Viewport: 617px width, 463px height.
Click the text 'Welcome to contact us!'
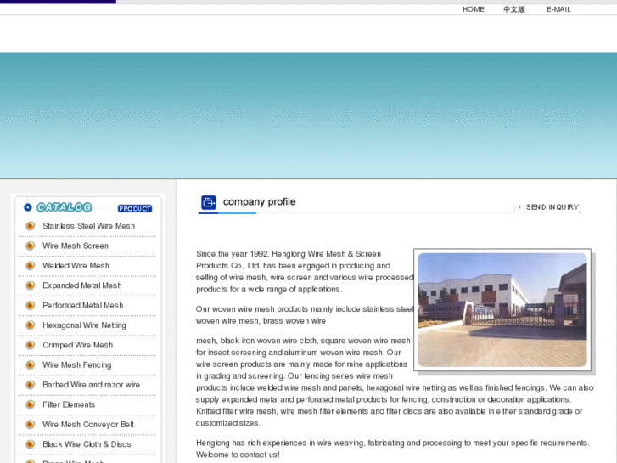[238, 455]
